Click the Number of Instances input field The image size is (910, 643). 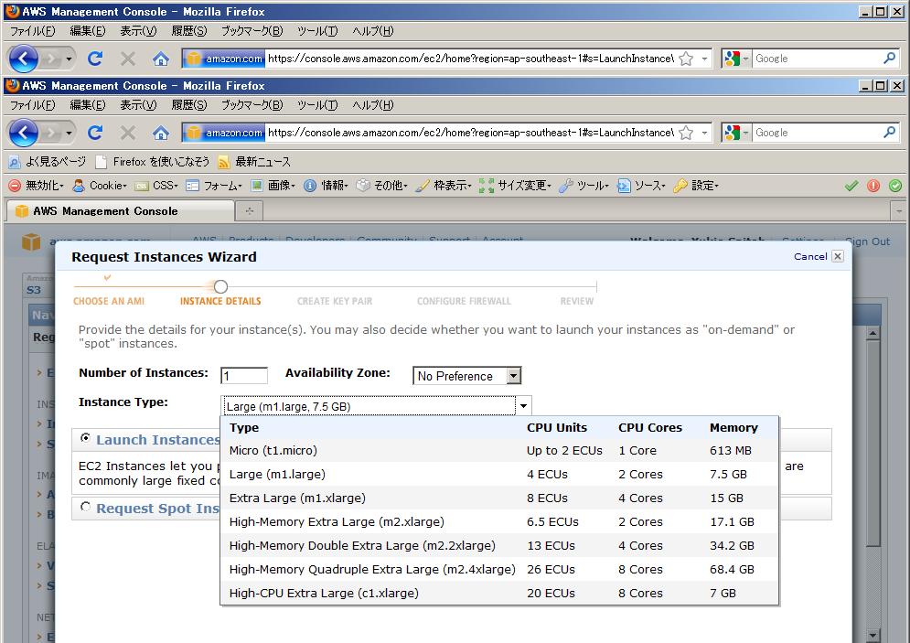(243, 376)
